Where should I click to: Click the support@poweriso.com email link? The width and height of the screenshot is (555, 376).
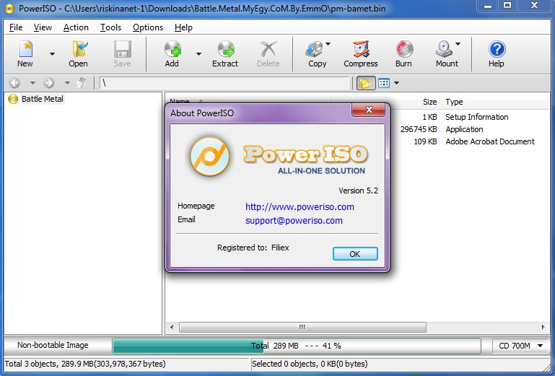pyautogui.click(x=294, y=221)
